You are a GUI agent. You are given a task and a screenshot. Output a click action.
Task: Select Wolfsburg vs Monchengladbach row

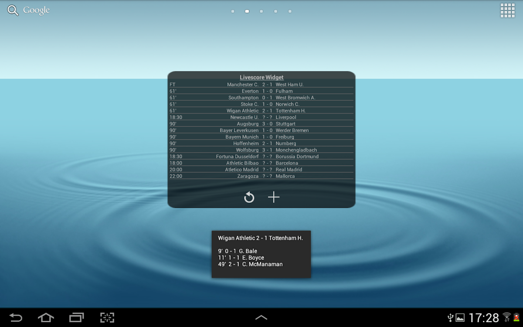(261, 150)
